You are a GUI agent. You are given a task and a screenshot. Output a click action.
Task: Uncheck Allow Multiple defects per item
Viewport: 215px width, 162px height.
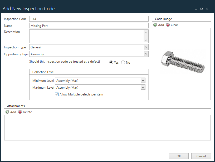57,94
